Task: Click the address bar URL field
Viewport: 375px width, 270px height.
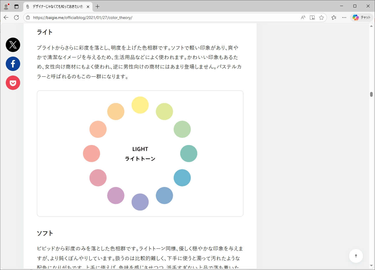Action: pos(161,18)
